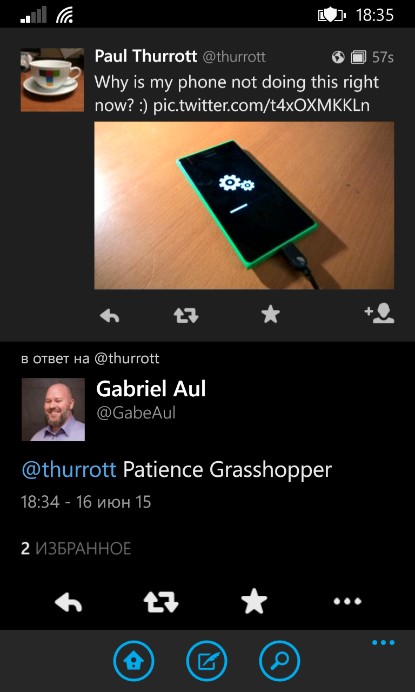Tap the globe icon beside the timestamp
Screen dimensions: 415x692
[x=338, y=57]
